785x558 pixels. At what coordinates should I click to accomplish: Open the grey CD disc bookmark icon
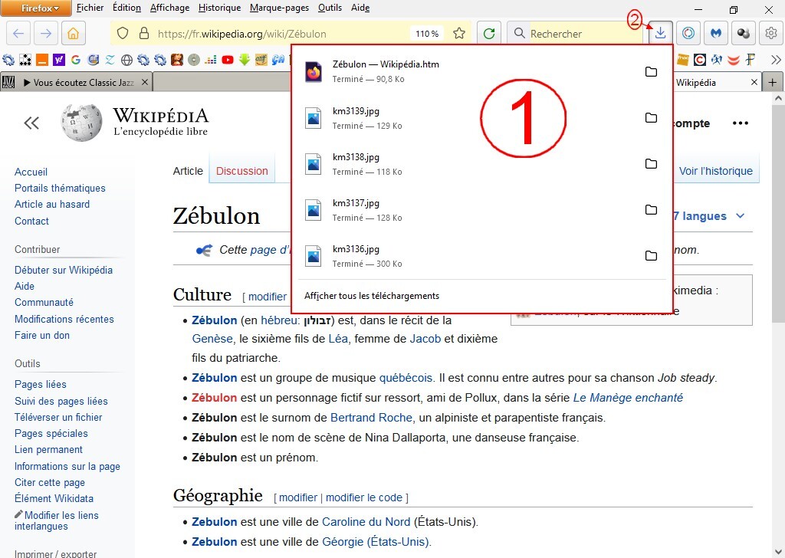pyautogui.click(x=194, y=60)
